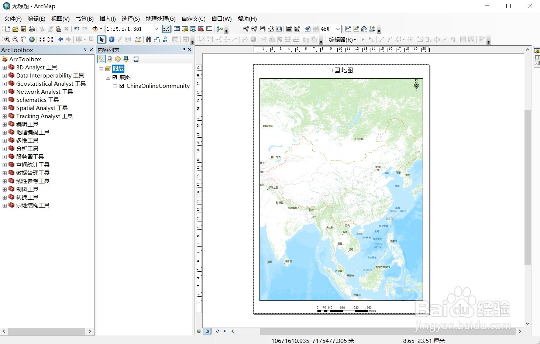The image size is (540, 344).
Task: Open ModelBuilder window icon
Action: (220, 29)
